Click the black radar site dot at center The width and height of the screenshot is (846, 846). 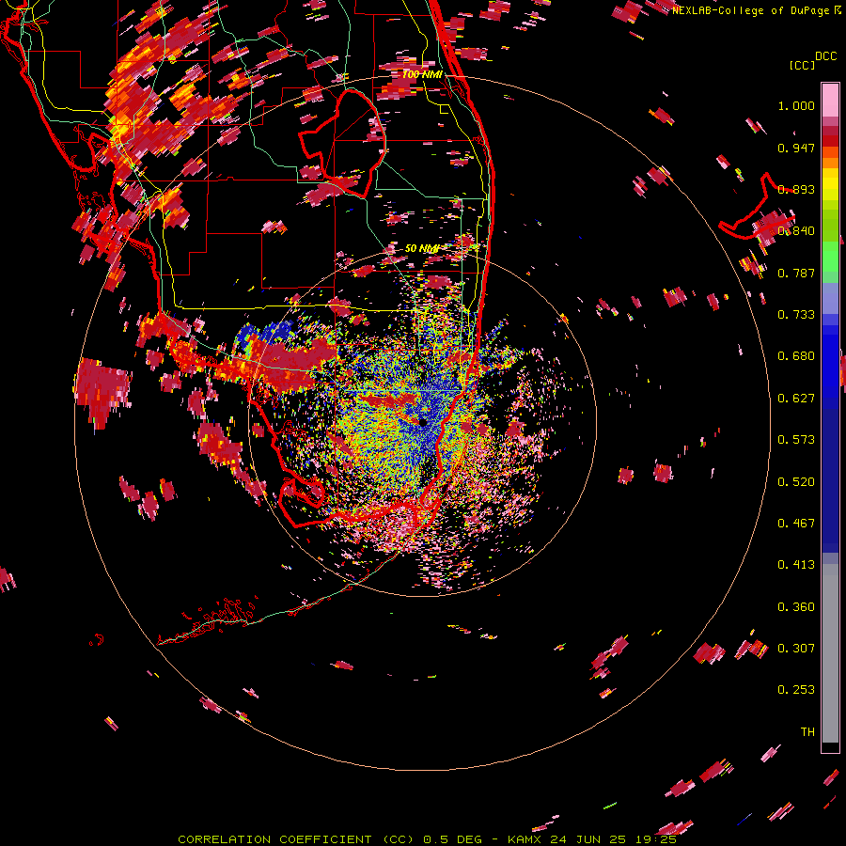pyautogui.click(x=423, y=422)
